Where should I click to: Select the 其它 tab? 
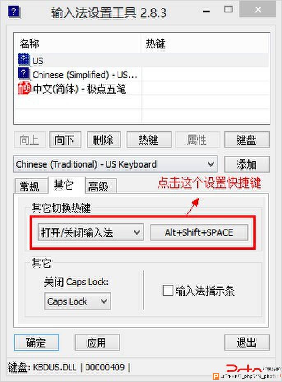(64, 185)
